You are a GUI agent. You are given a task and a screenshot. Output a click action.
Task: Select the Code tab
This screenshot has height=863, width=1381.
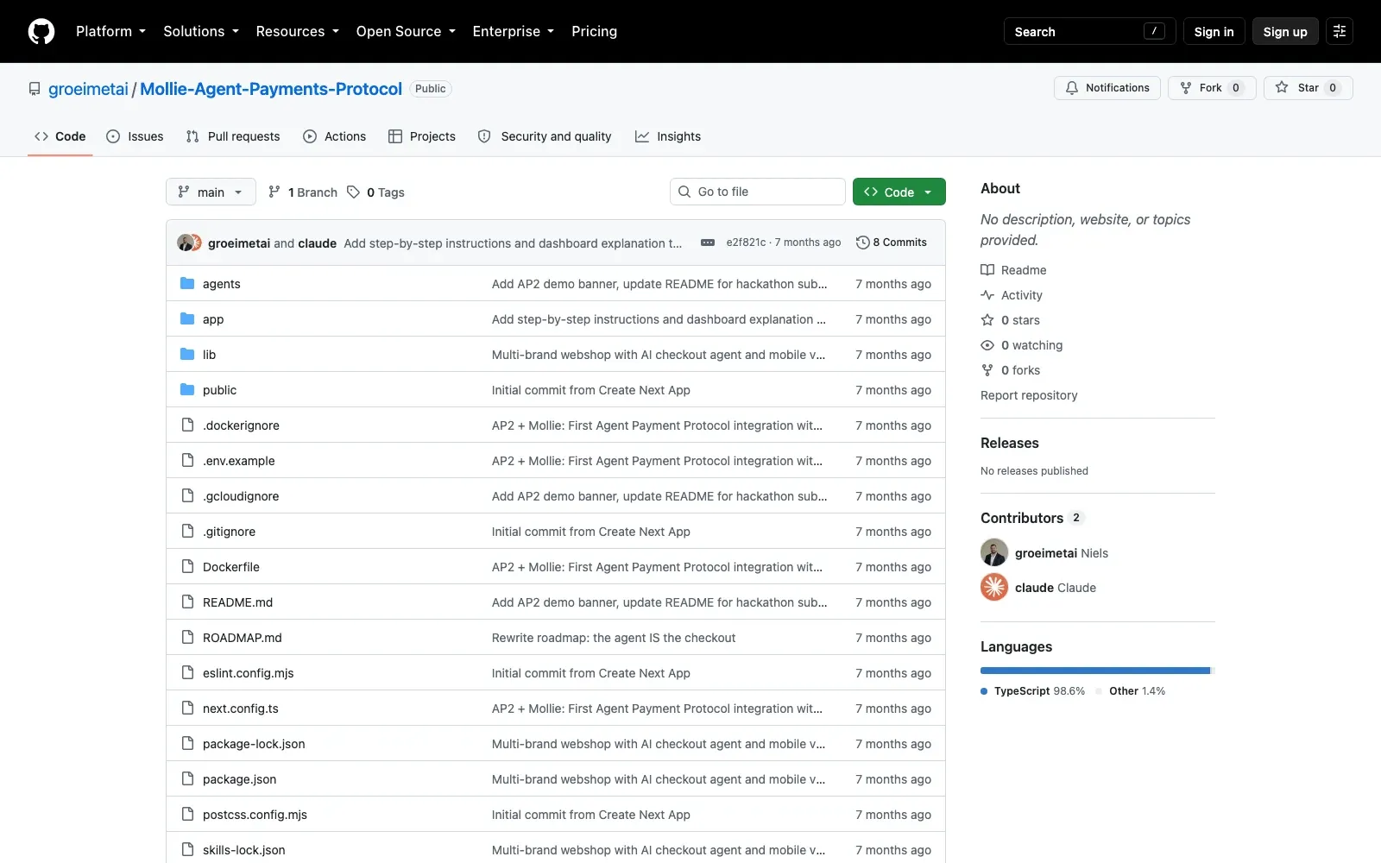60,136
